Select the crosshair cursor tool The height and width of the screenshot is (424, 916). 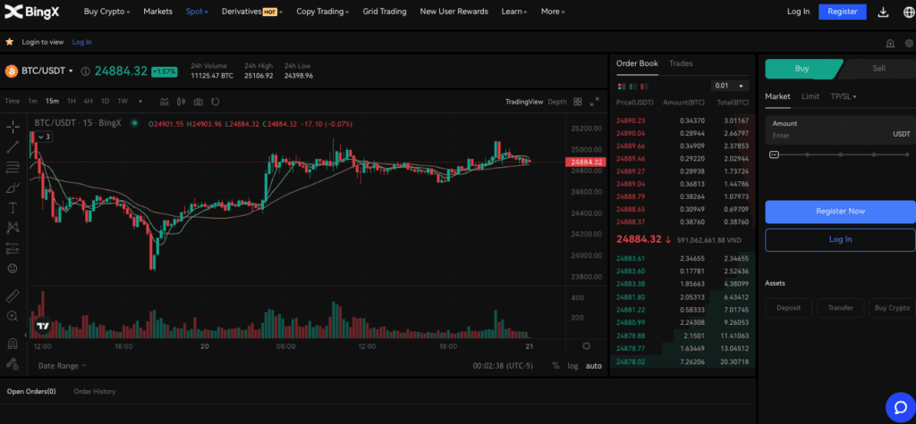pos(13,127)
